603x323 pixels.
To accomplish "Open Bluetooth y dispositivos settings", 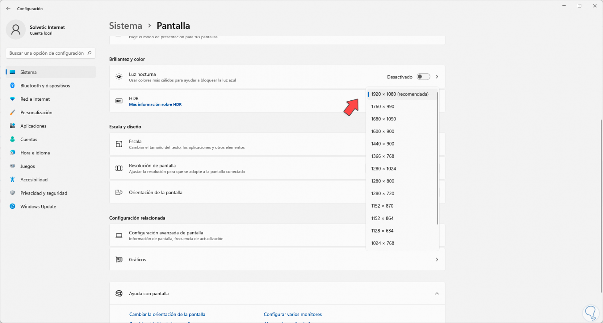I will click(45, 86).
